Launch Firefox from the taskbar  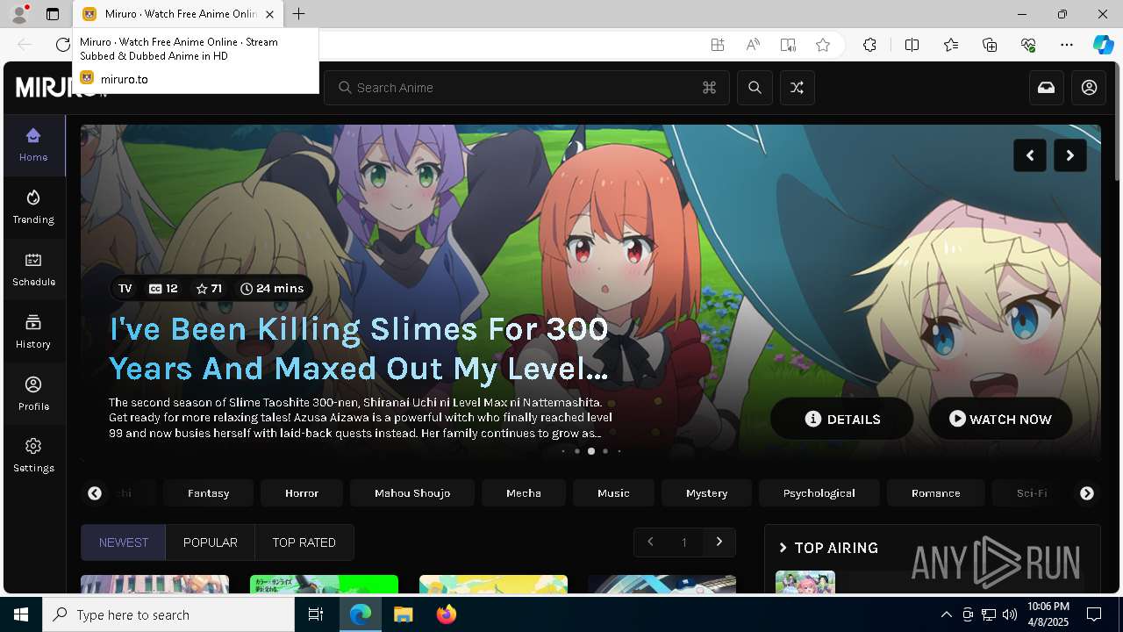[x=446, y=614]
